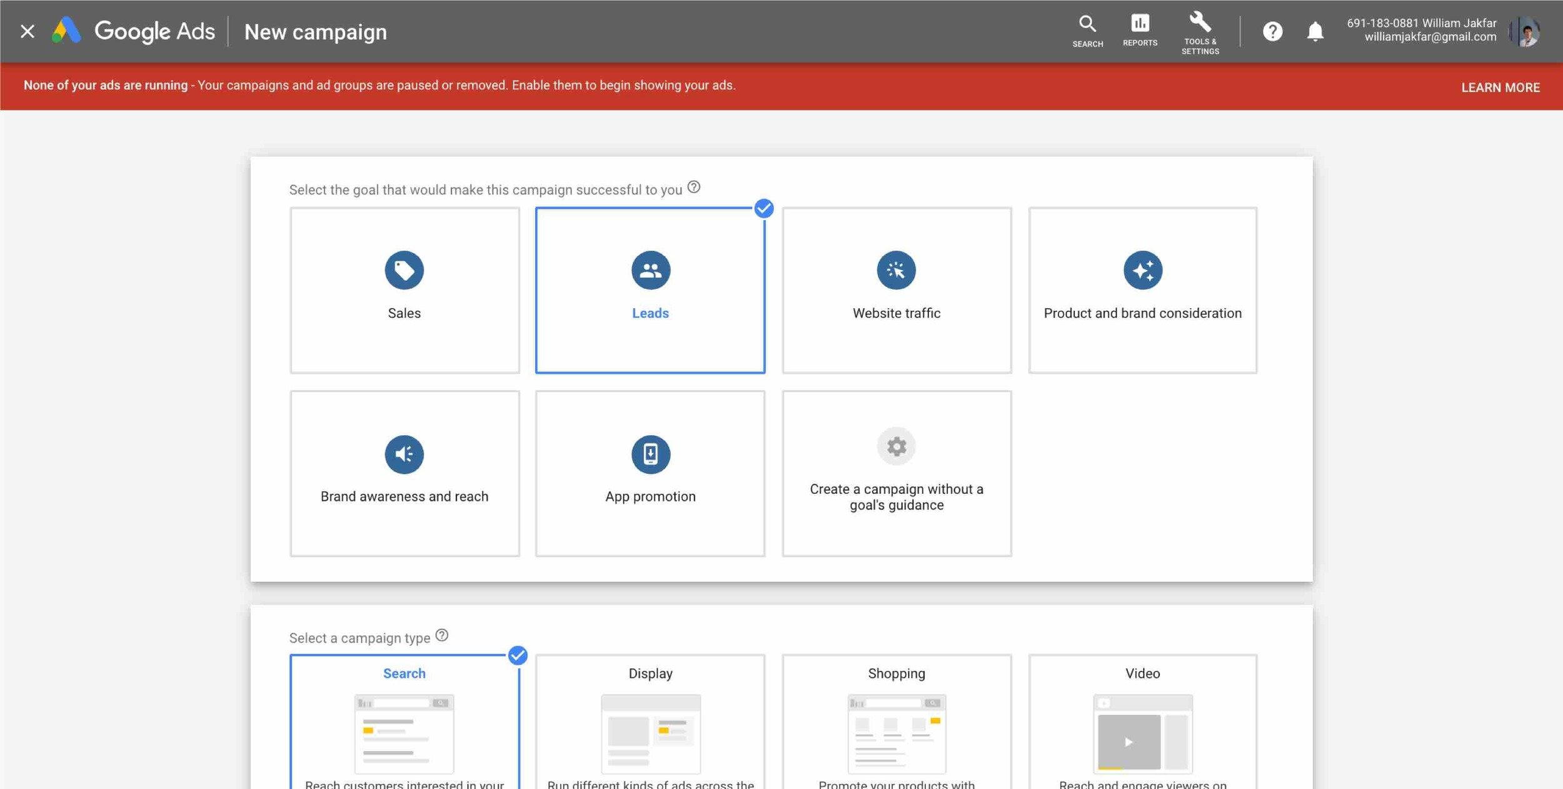Click the LEARN MORE link in banner
This screenshot has width=1563, height=789.
coord(1500,88)
